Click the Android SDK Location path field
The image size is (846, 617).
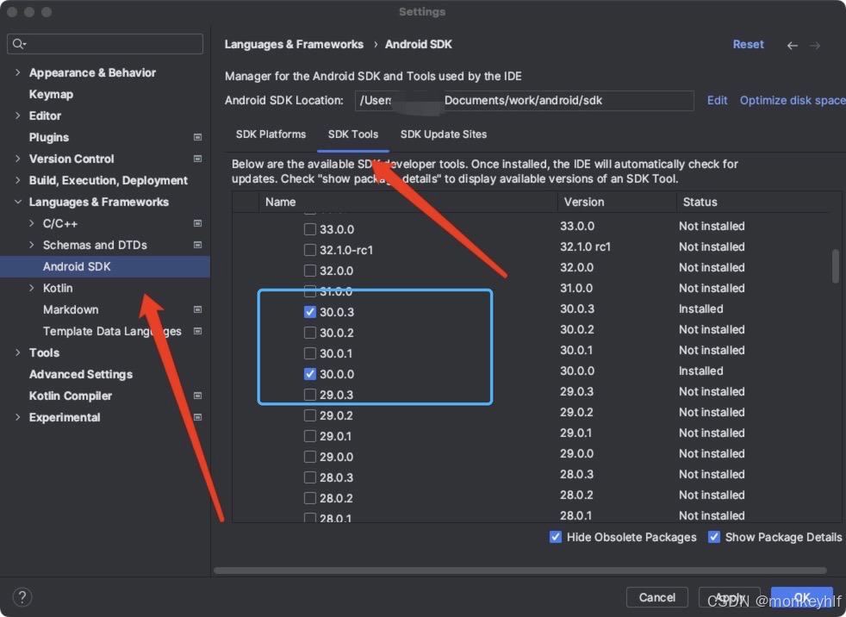point(524,101)
